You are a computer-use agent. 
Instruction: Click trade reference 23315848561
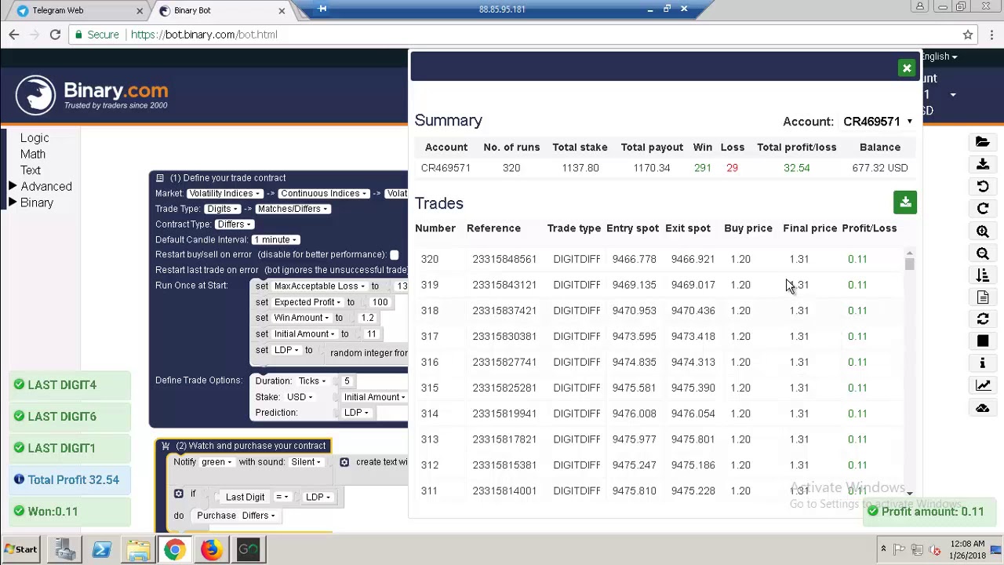pyautogui.click(x=504, y=259)
